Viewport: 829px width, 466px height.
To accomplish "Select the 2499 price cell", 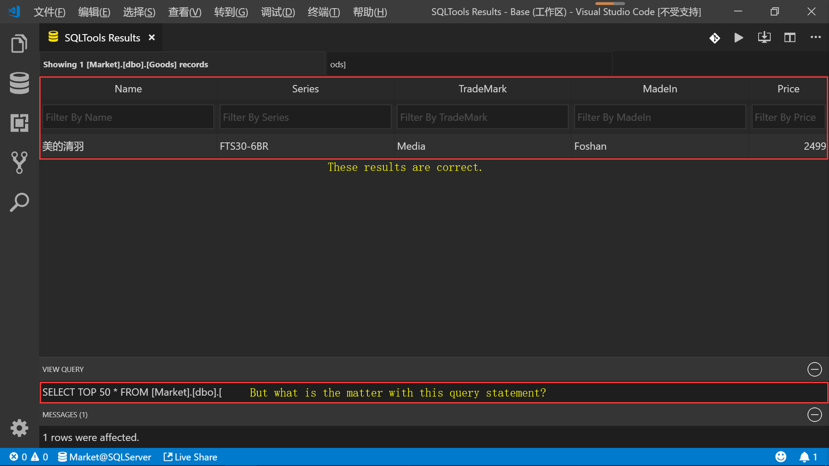I will click(788, 146).
